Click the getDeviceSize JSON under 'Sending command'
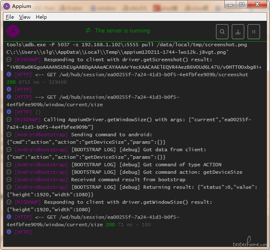Image resolution: width=270 pixels, height=250 pixels. 86,142
